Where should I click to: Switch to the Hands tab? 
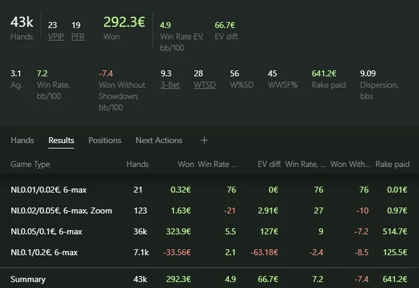23,140
